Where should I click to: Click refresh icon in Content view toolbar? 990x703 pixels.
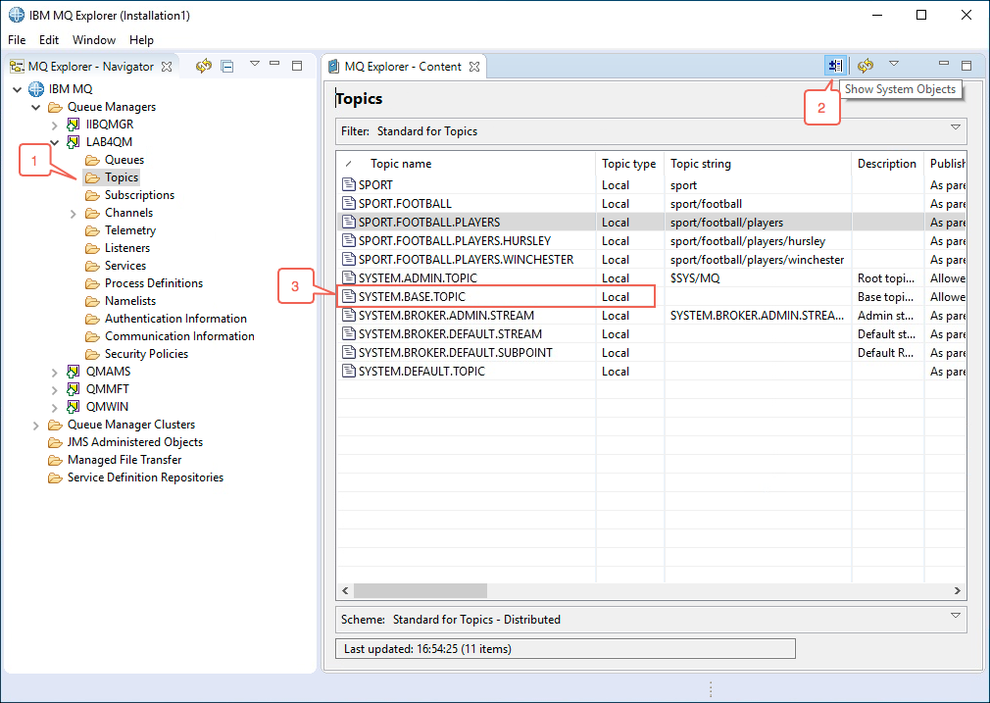coord(866,66)
